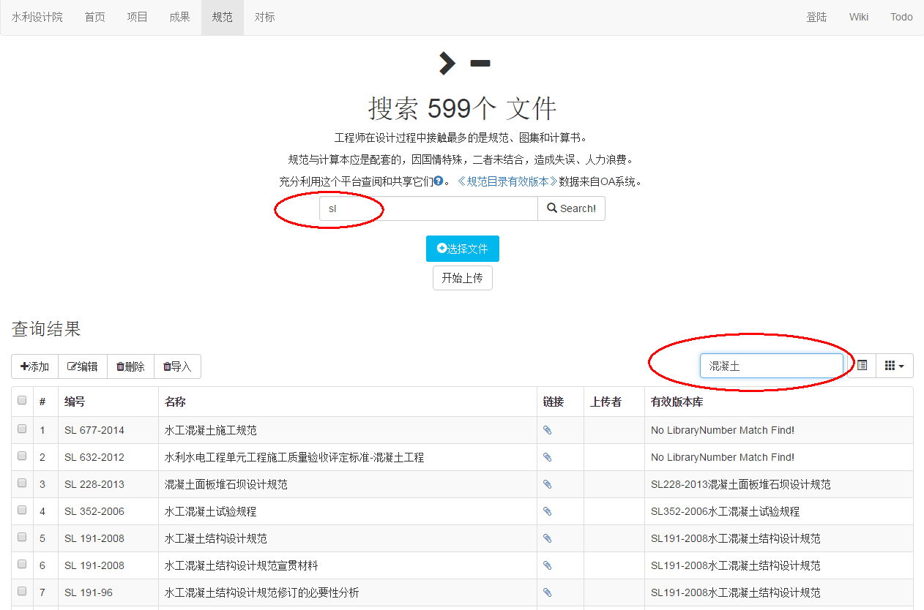Click the Search! magnifier button
This screenshot has height=610, width=924.
click(571, 208)
